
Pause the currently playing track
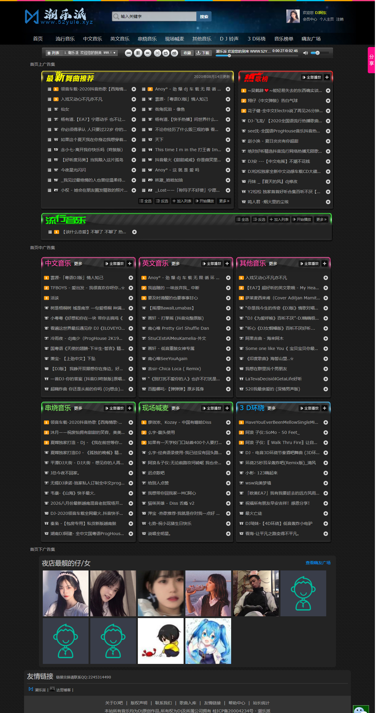138,53
